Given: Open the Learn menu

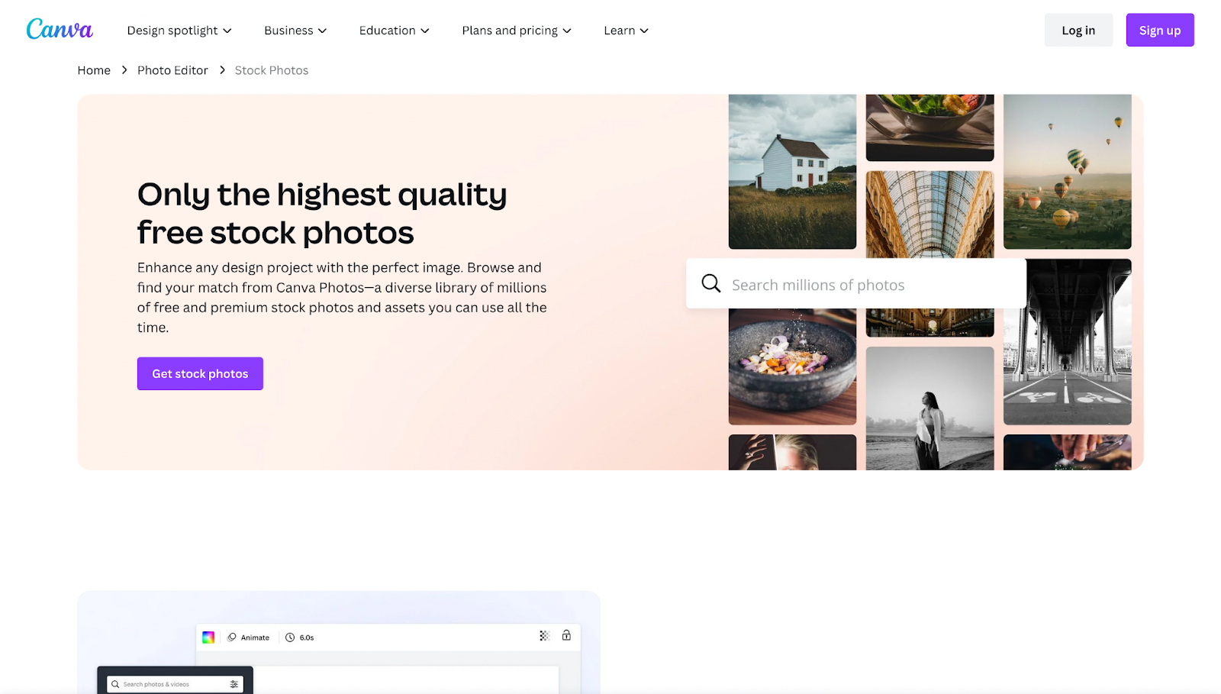Looking at the screenshot, I should click(x=626, y=31).
